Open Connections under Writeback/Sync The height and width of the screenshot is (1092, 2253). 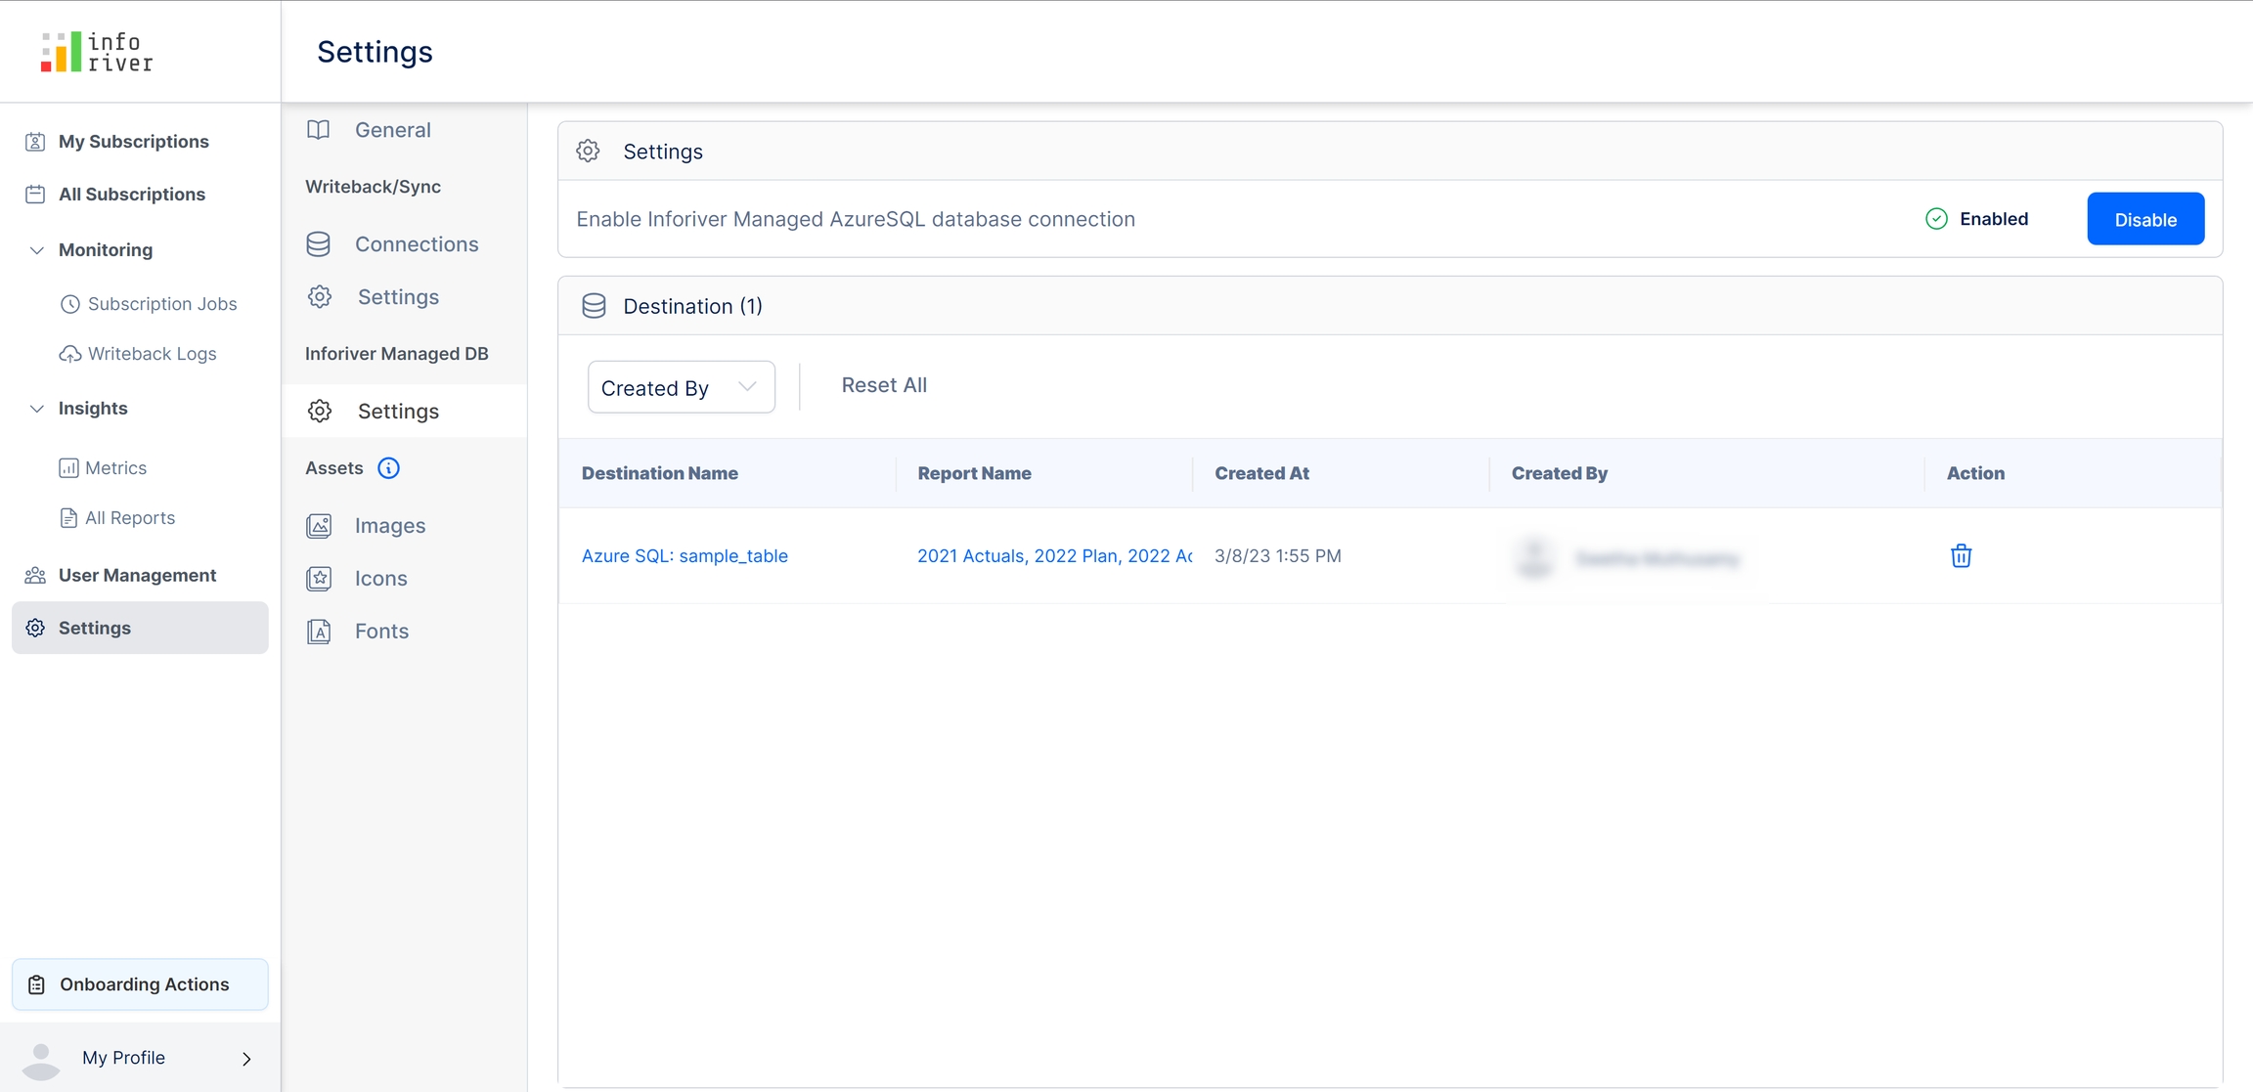point(416,244)
